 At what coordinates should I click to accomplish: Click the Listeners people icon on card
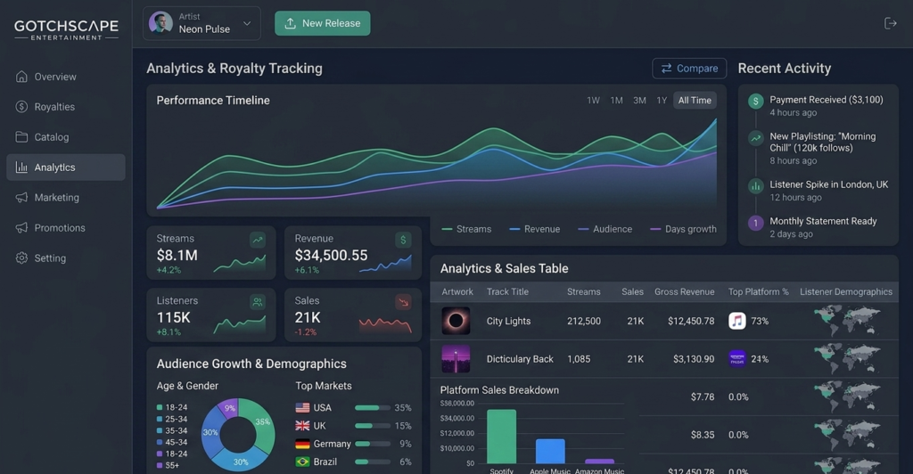258,301
